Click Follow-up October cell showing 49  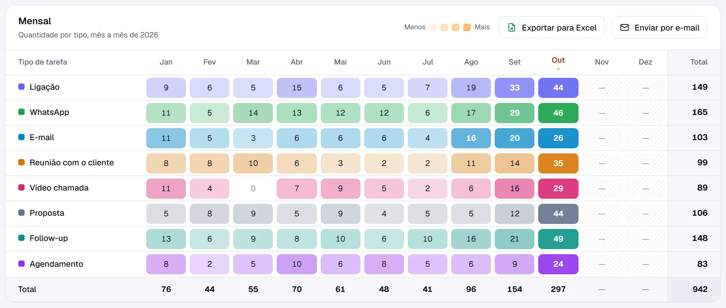[558, 239]
